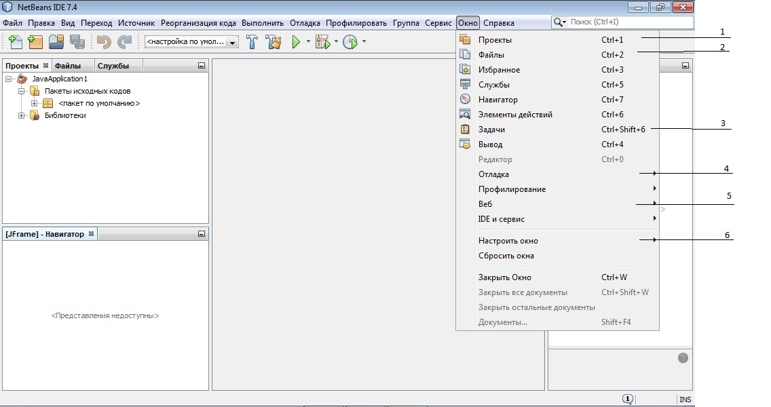Select Вывод from the Окно menu
The image size is (771, 407).
pyautogui.click(x=558, y=144)
